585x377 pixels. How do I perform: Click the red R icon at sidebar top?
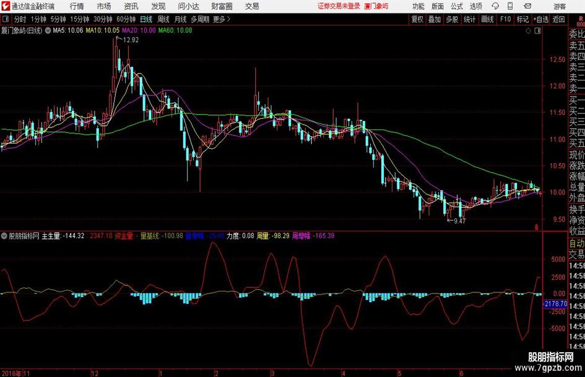pyautogui.click(x=581, y=19)
